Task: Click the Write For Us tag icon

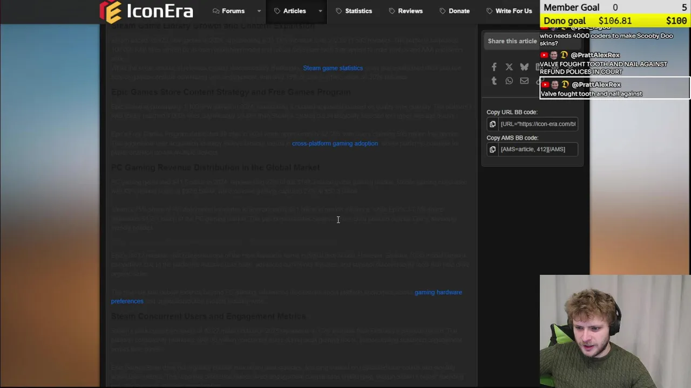Action: [x=490, y=11]
